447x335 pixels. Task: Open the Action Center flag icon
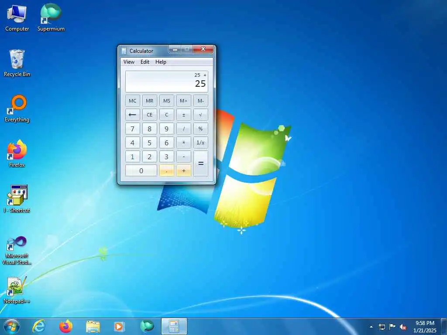click(392, 327)
